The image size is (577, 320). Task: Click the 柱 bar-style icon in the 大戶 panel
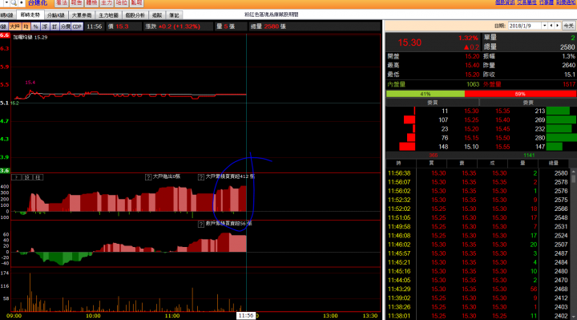[x=38, y=177]
